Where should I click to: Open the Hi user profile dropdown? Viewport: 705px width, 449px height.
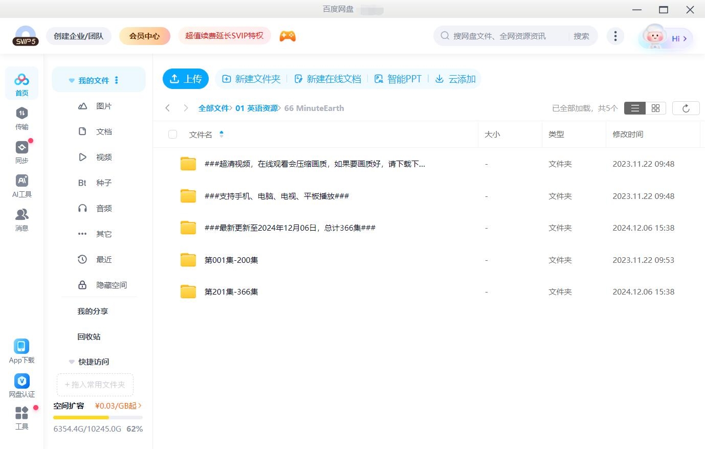pyautogui.click(x=666, y=38)
